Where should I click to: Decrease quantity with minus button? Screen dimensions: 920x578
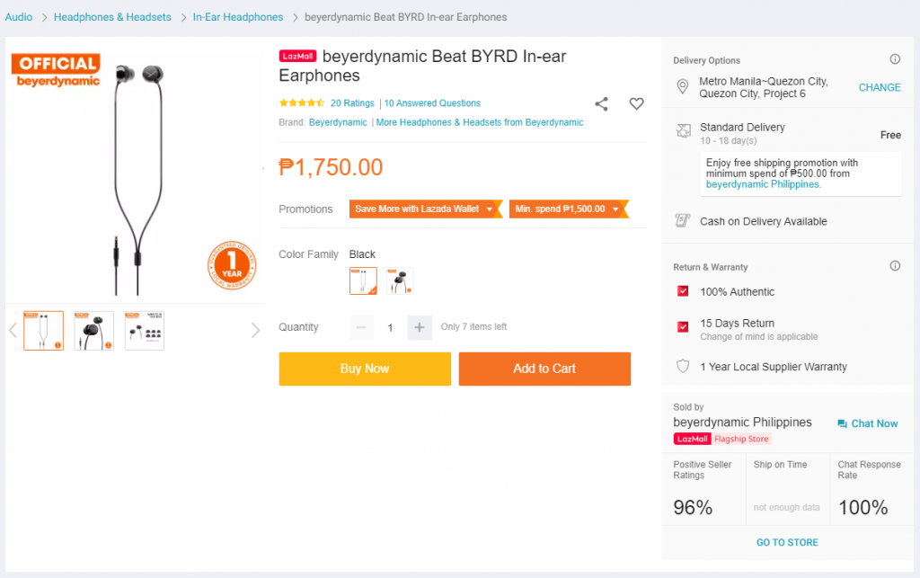tap(362, 327)
